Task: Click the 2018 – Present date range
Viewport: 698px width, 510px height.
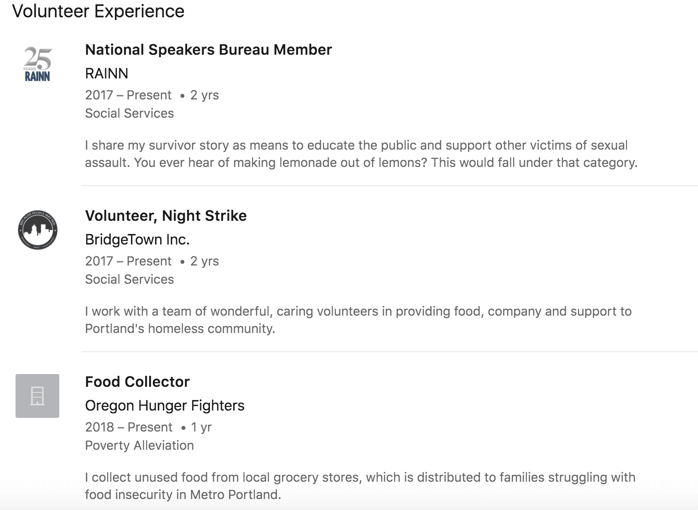Action: pos(129,427)
